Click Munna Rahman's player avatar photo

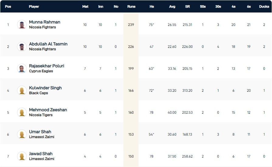coord(22,25)
